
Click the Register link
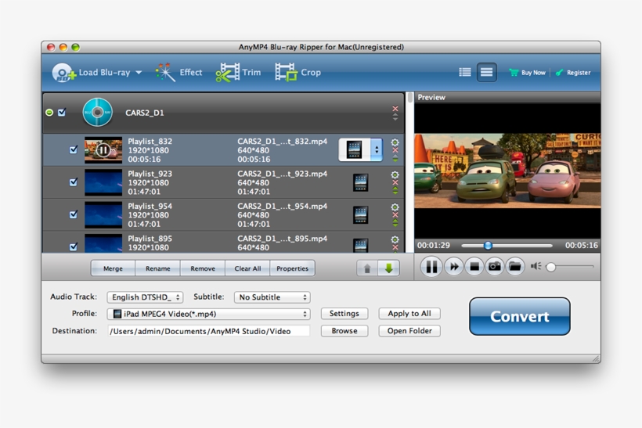(573, 73)
